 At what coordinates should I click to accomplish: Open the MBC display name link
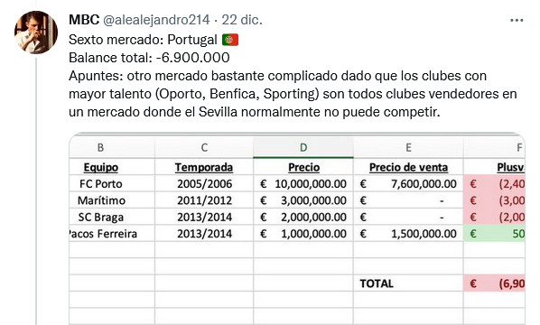pyautogui.click(x=84, y=20)
